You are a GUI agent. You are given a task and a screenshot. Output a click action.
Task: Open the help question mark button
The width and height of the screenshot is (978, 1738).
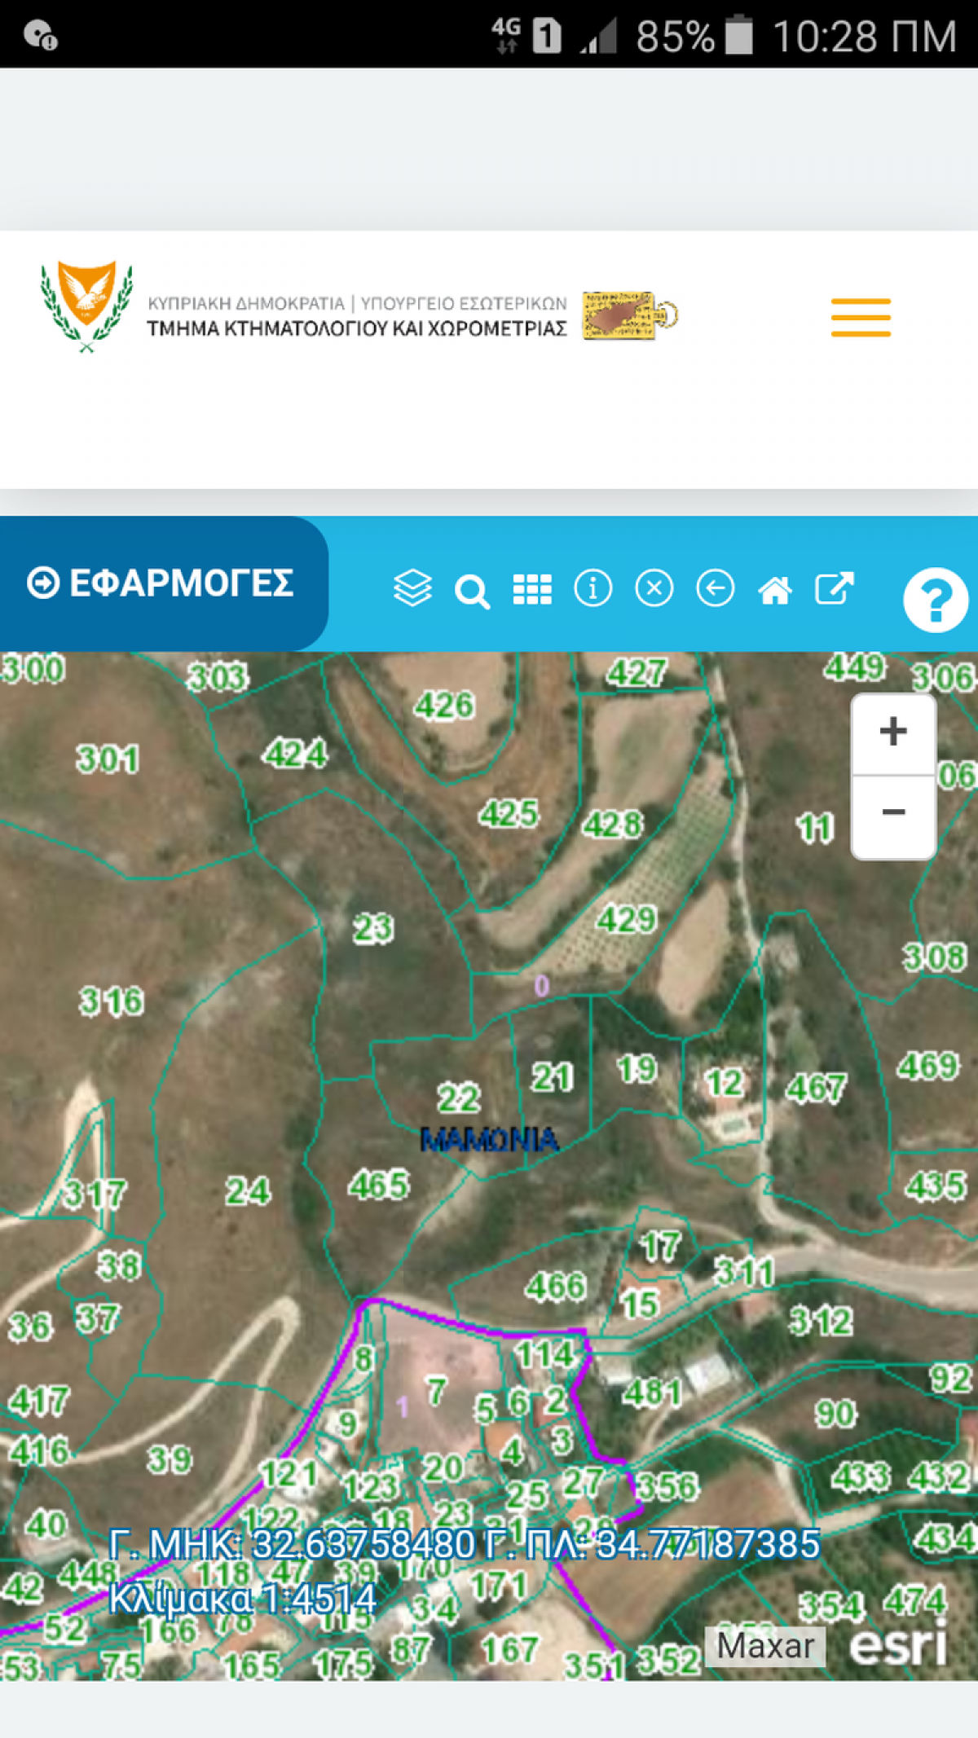(x=935, y=600)
